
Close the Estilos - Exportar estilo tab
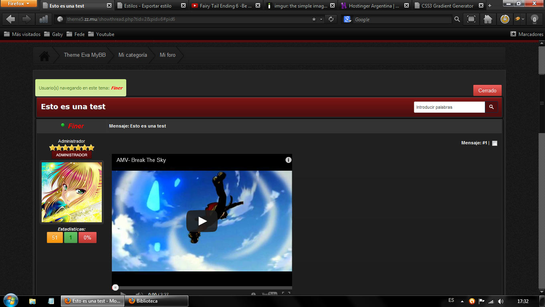pyautogui.click(x=183, y=6)
